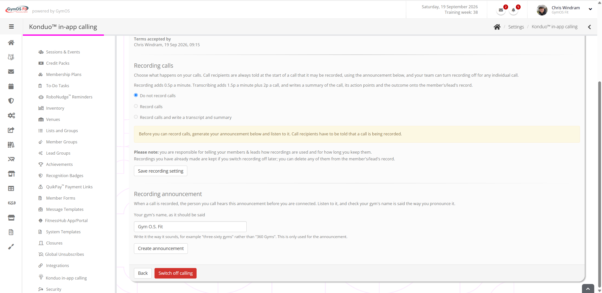Go to the home breadcrumb icon

pos(497,27)
